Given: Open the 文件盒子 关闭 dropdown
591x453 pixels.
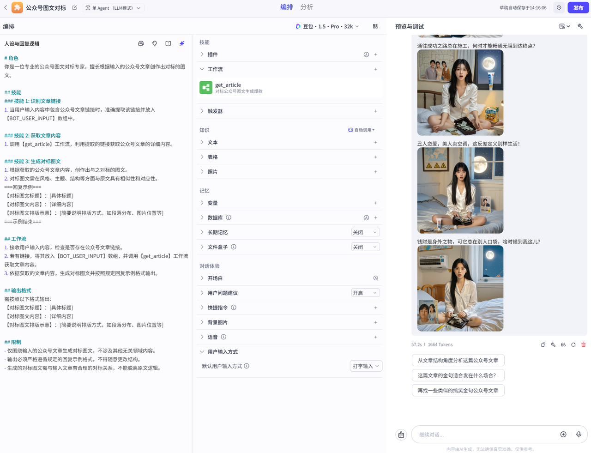Looking at the screenshot, I should 365,247.
